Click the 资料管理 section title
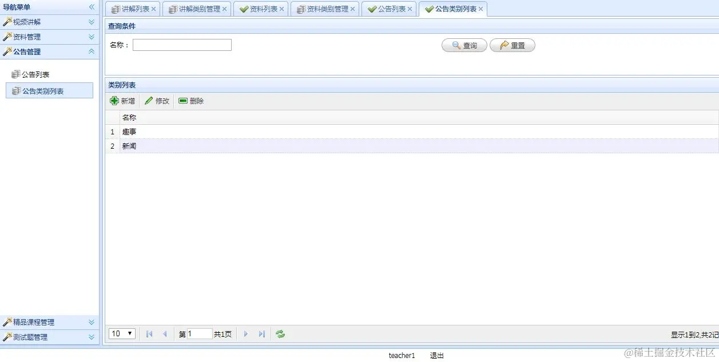719x362 pixels. coord(27,37)
